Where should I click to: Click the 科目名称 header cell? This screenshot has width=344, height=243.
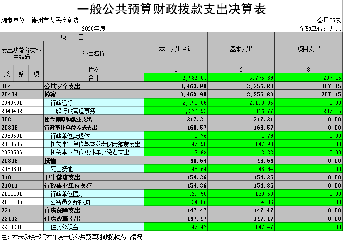pos(94,53)
